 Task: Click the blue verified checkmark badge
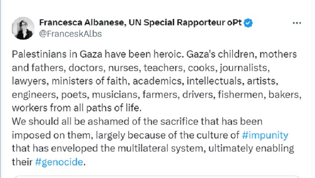248,23
